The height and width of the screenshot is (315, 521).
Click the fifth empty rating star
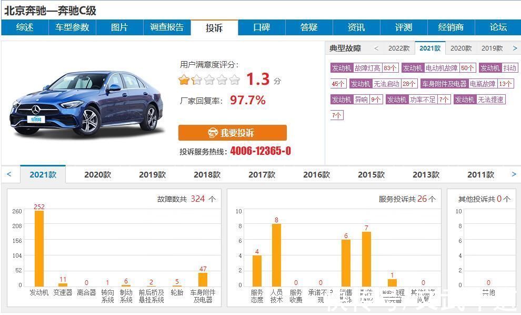tap(234, 80)
